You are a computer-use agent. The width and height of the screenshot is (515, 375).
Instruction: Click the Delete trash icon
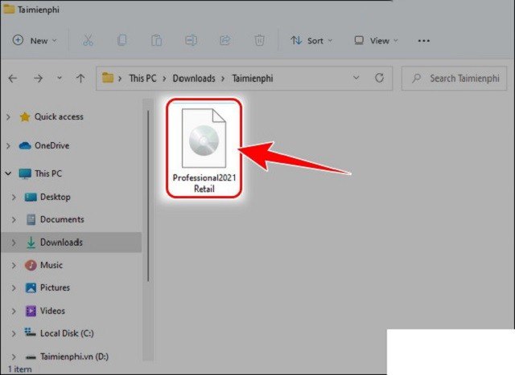[x=259, y=40]
